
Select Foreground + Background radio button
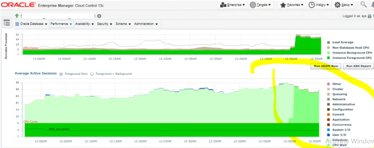92,74
